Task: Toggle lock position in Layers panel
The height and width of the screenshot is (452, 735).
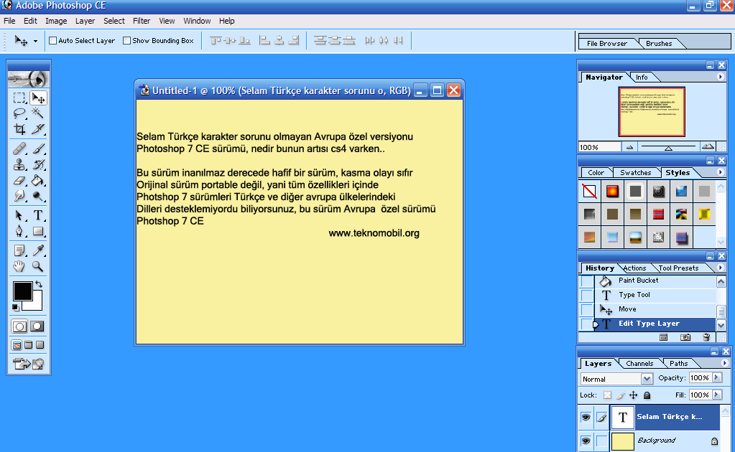Action: (633, 395)
